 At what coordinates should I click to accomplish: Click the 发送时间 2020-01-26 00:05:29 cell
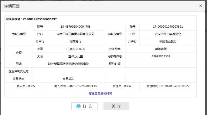pos(168,86)
